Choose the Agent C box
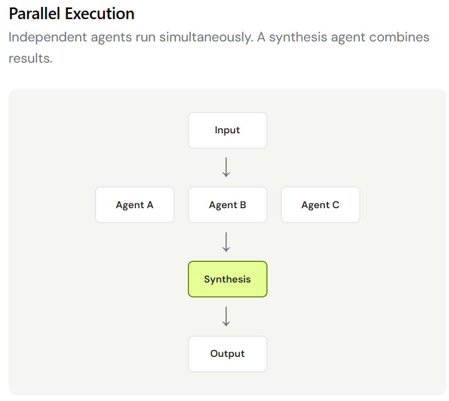The image size is (449, 401). coord(321,204)
